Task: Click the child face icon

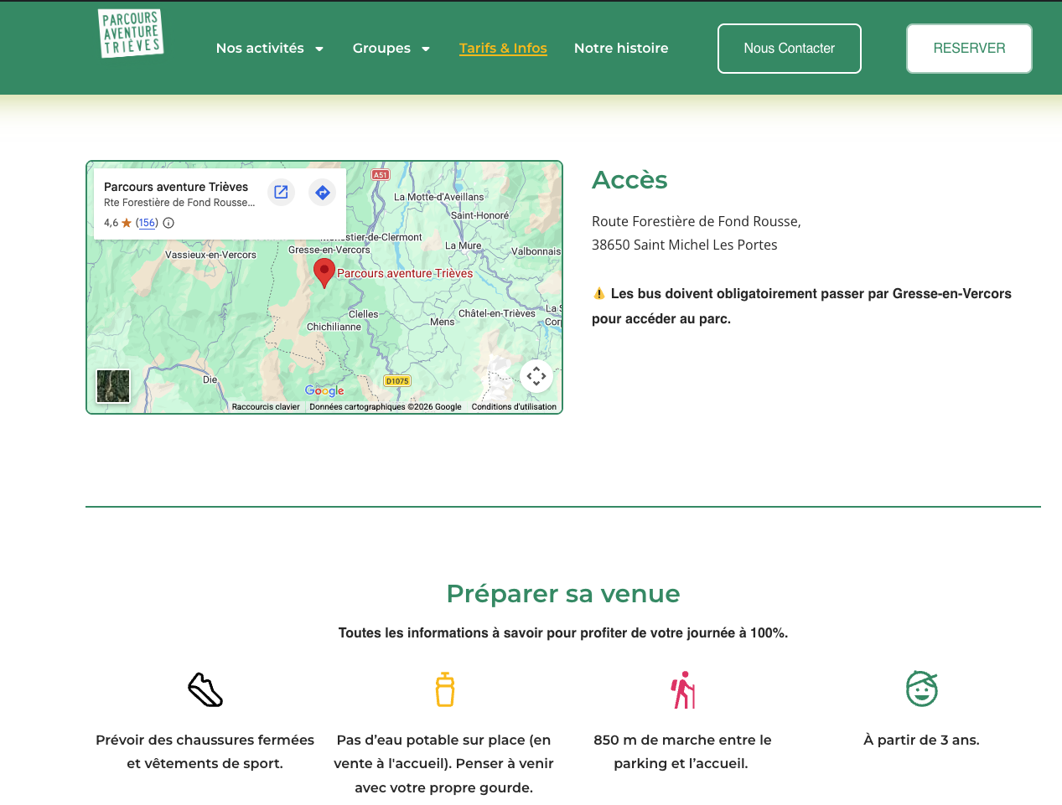Action: [x=922, y=689]
